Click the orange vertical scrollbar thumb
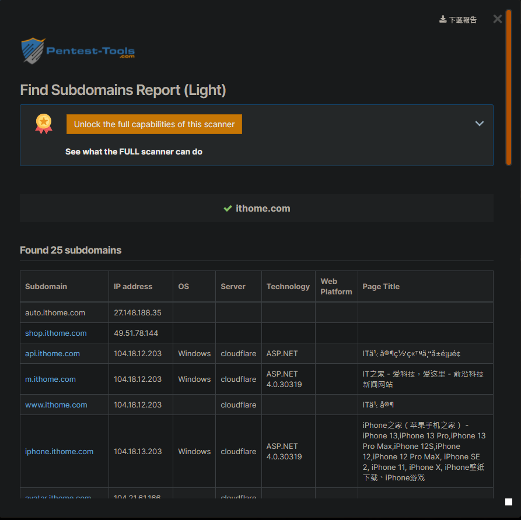521x520 pixels. point(509,87)
